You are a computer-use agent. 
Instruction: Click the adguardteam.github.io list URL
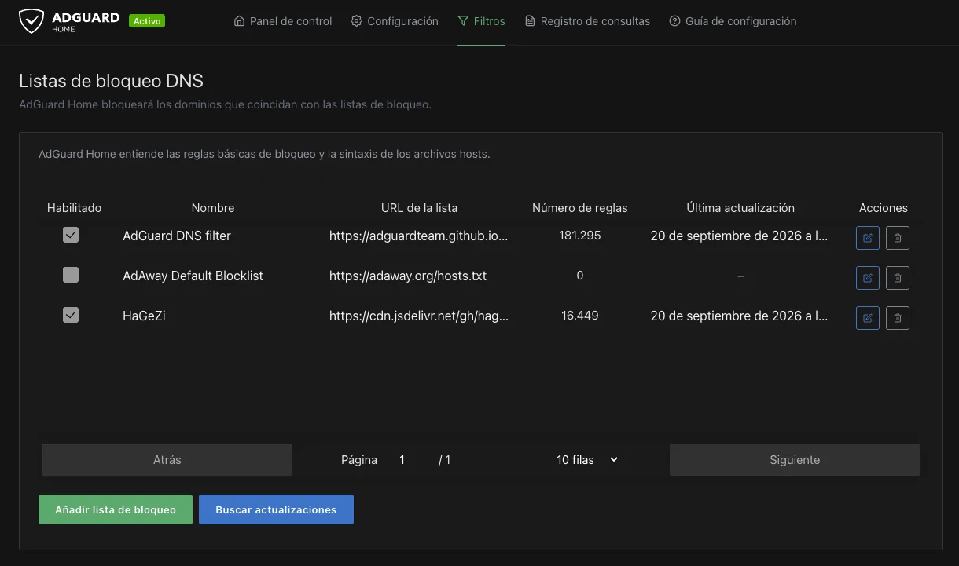point(419,236)
